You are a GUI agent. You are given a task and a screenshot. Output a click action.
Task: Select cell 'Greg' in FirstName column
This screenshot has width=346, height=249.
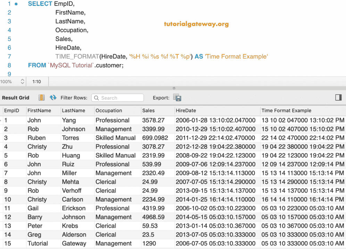pos(34,235)
